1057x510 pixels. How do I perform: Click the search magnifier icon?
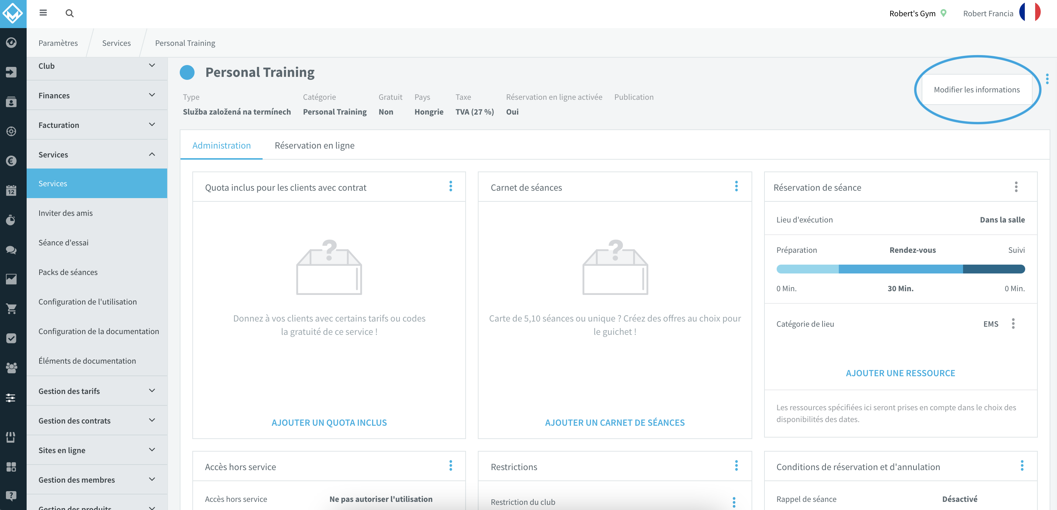(x=70, y=13)
